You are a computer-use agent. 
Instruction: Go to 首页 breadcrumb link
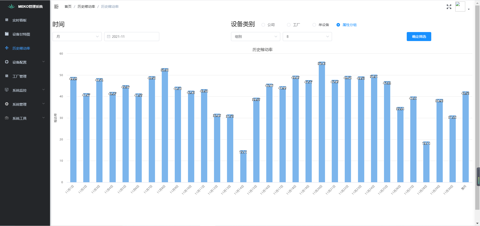[68, 7]
